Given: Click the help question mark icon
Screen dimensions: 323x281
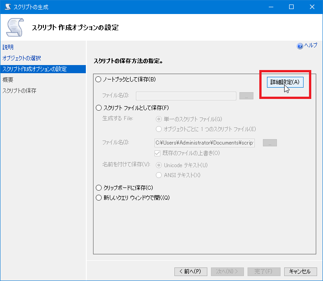Looking at the screenshot, I should 300,46.
